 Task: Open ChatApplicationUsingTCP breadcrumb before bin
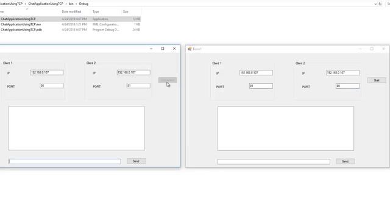click(x=46, y=4)
